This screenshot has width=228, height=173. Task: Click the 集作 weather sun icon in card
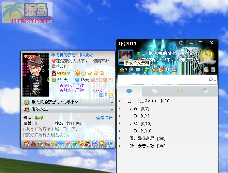(x=111, y=95)
